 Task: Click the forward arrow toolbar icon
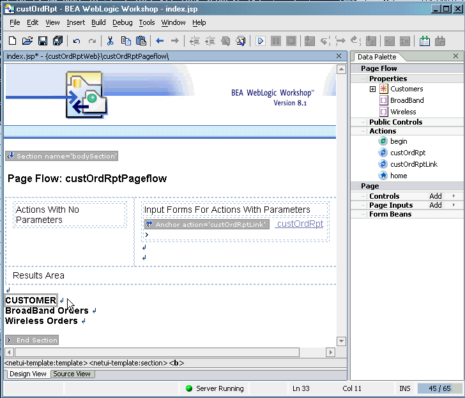click(175, 41)
